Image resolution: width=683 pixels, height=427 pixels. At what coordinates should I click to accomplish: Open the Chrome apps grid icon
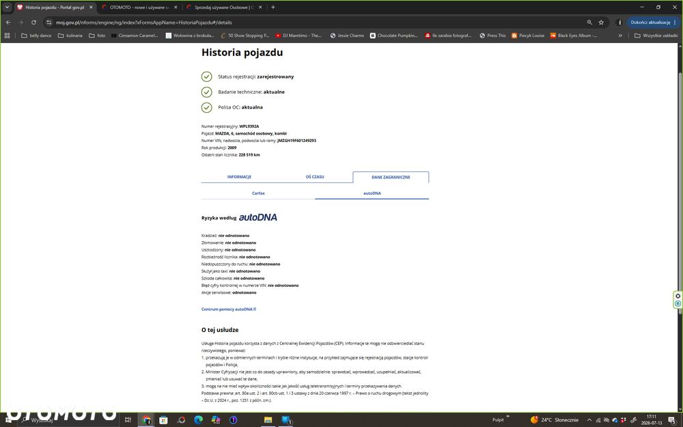pyautogui.click(x=7, y=36)
